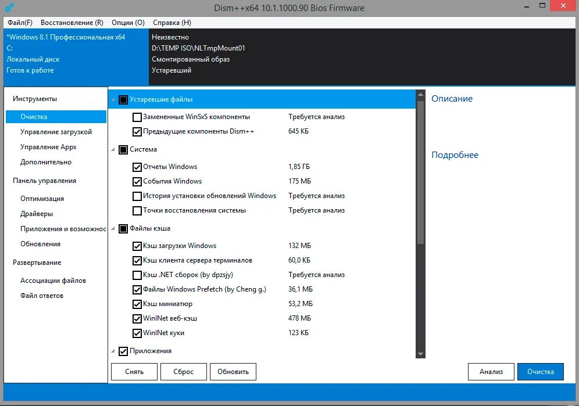This screenshot has height=406, width=579.
Task: Open the Справка (H) menu
Action: coord(172,23)
